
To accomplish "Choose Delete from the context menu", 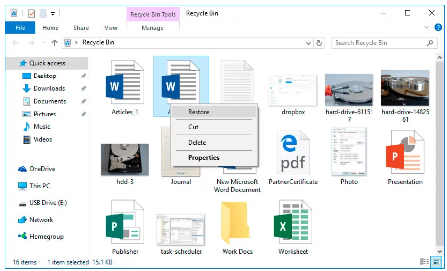I will tap(214, 142).
